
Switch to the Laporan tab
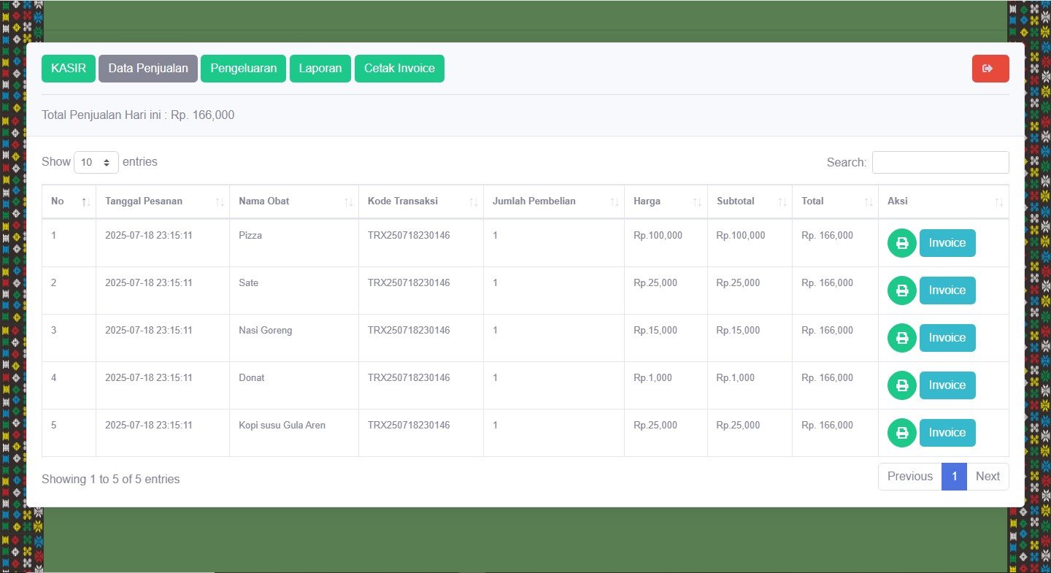click(x=320, y=69)
